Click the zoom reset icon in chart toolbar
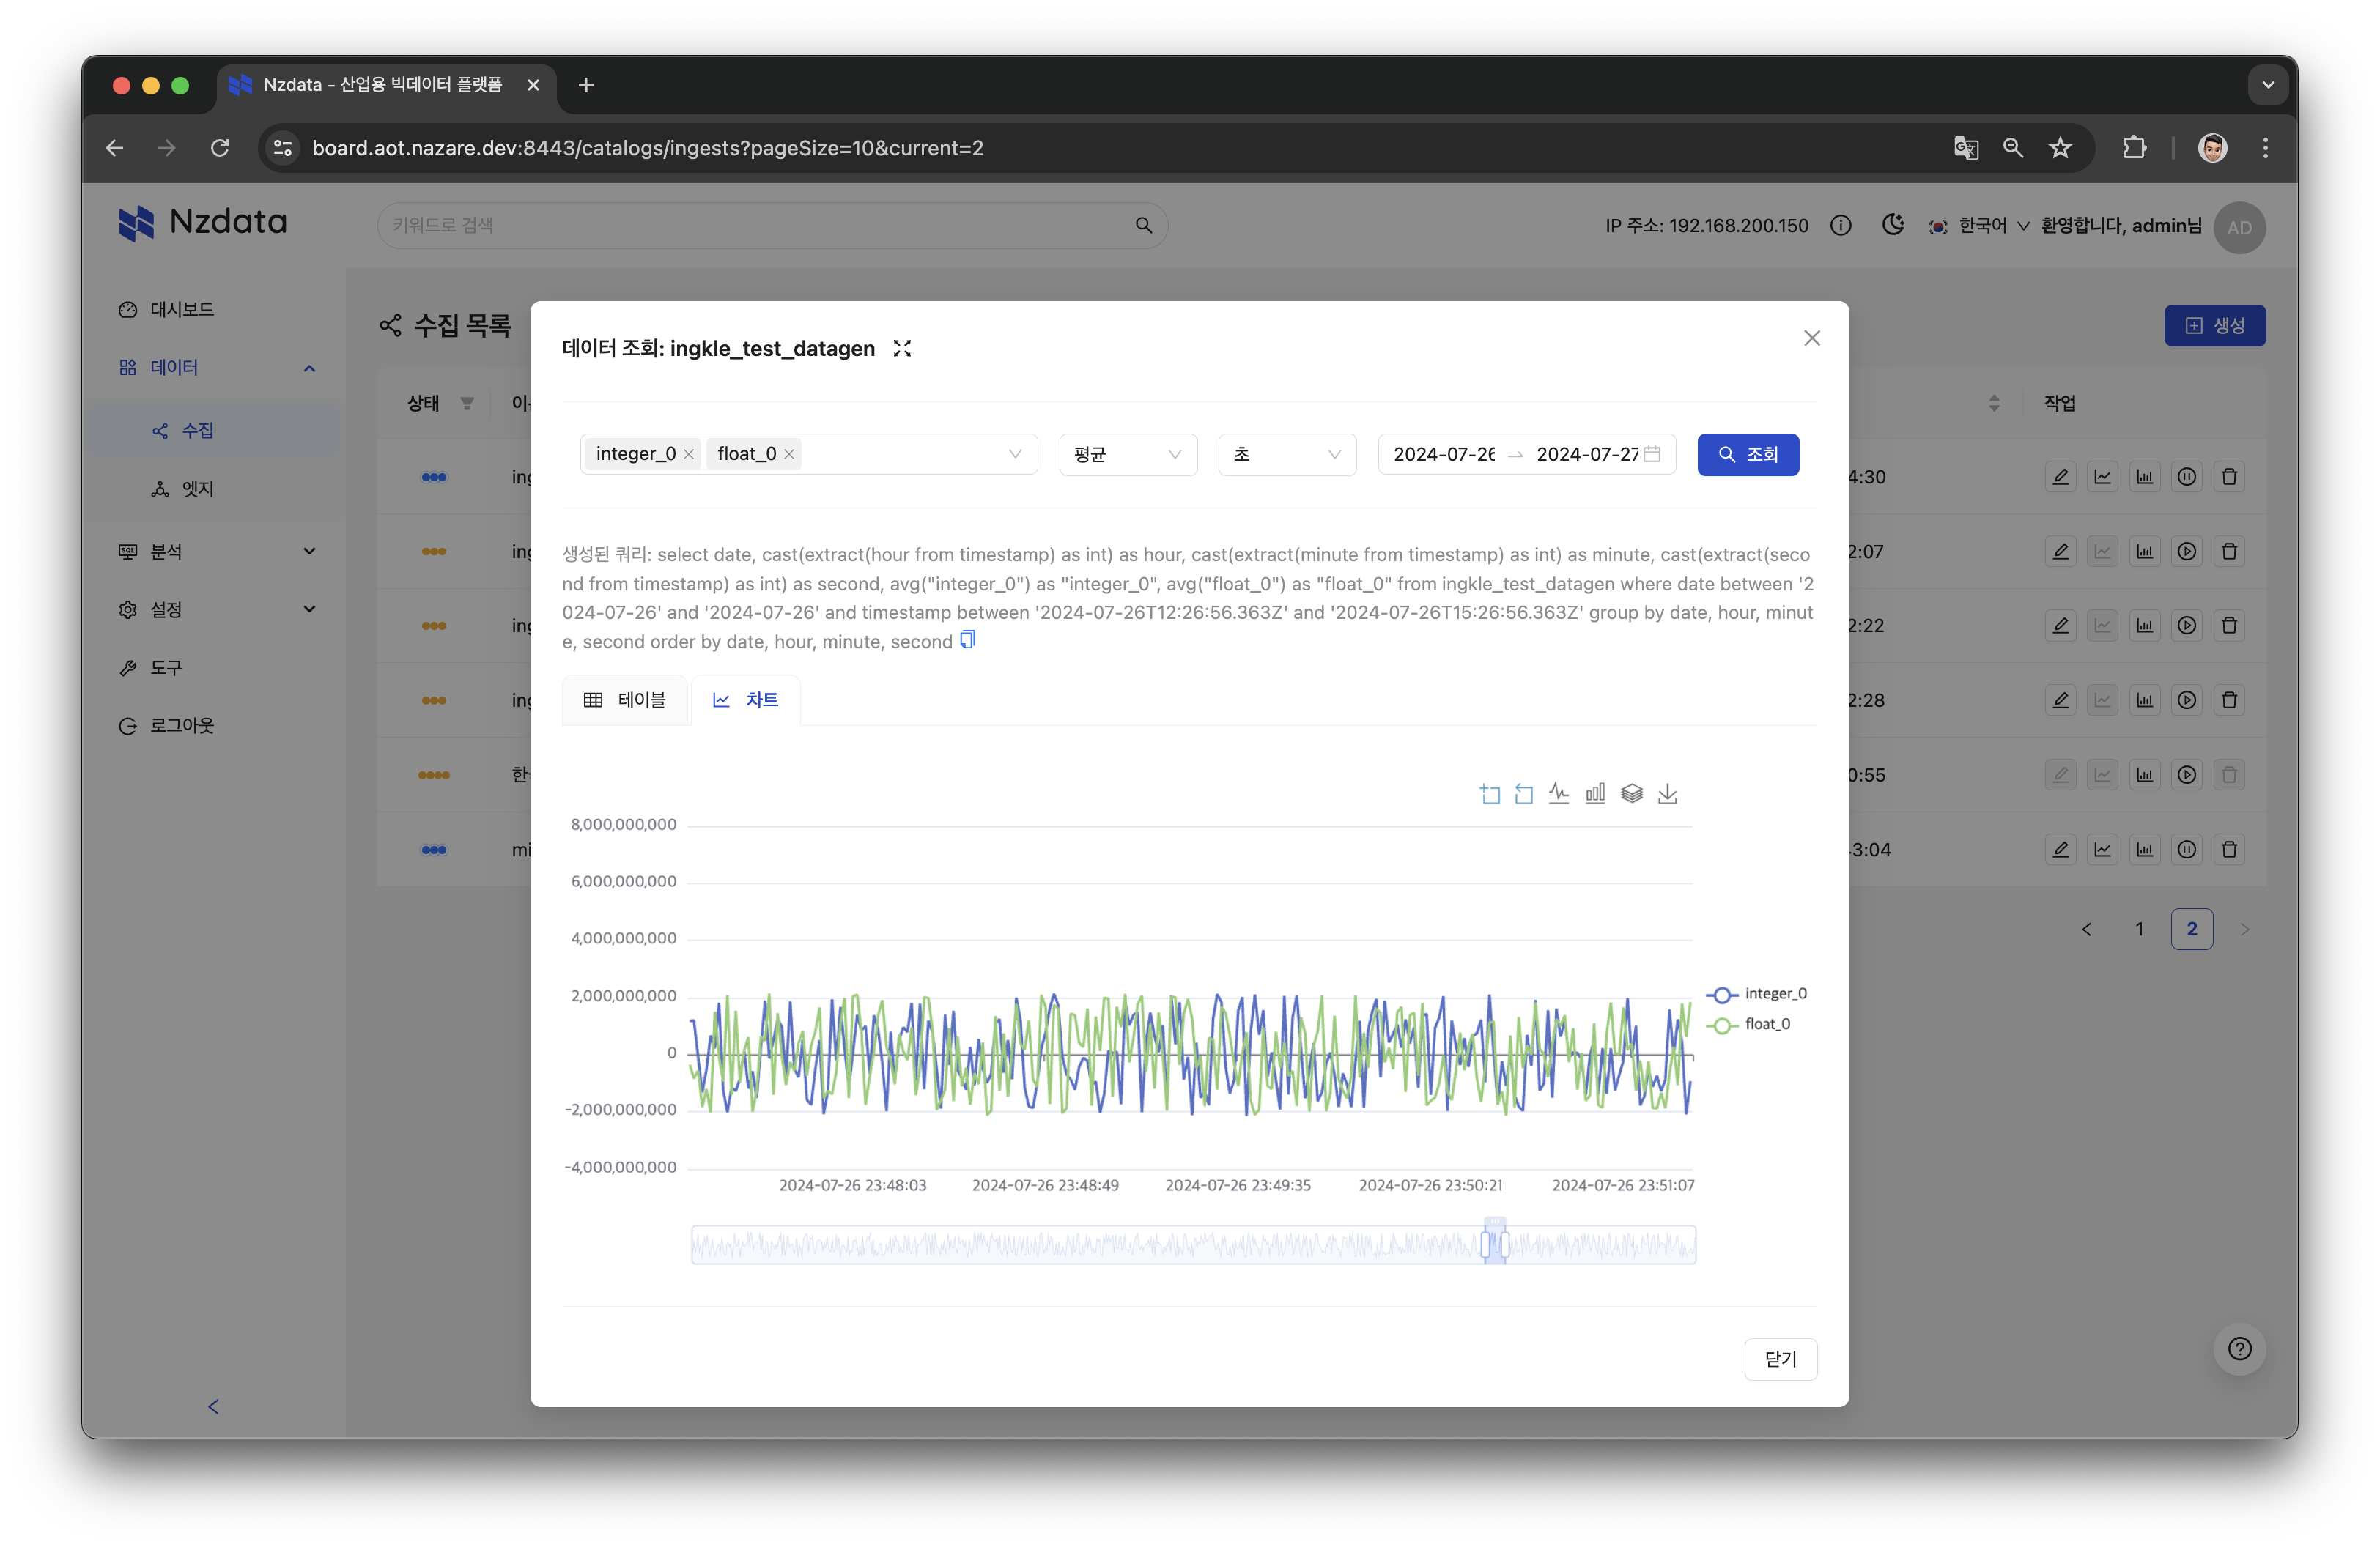This screenshot has height=1547, width=2380. (1524, 793)
